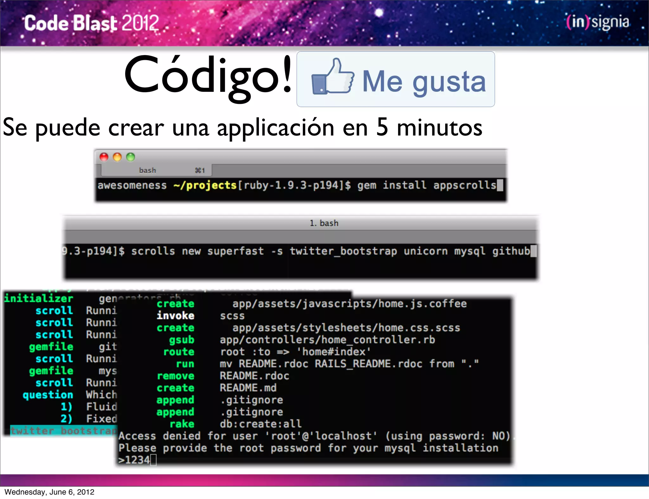Click 'github' at end of scrolls command
Screen dimensions: 649x499
[x=511, y=251]
